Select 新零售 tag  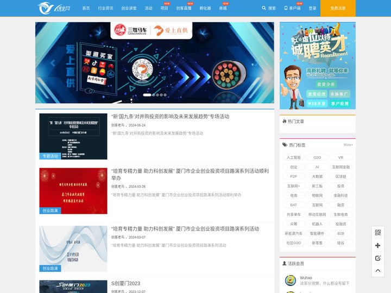click(317, 243)
